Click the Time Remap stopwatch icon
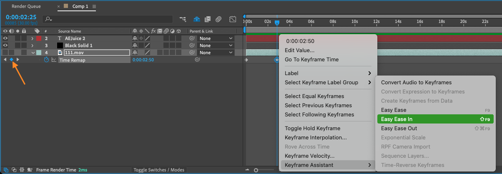Image resolution: width=502 pixels, height=174 pixels. pyautogui.click(x=46, y=60)
